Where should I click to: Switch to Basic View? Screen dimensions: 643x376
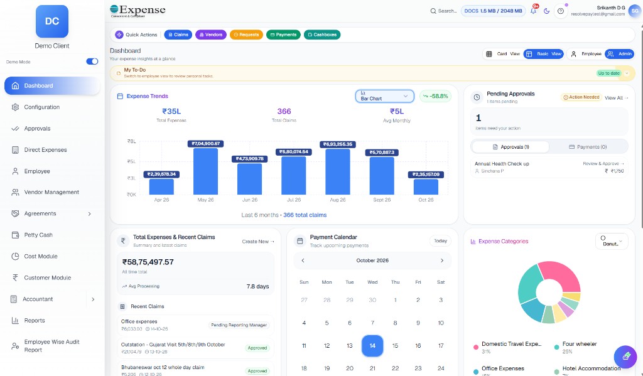point(544,54)
